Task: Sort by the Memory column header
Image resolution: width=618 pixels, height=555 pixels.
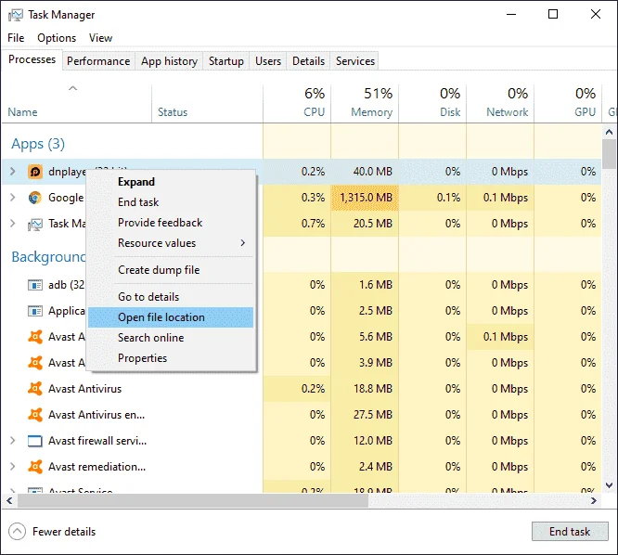Action: tap(365, 103)
